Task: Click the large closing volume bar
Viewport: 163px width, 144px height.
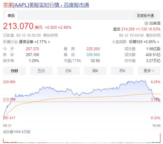Action: pos(160,138)
